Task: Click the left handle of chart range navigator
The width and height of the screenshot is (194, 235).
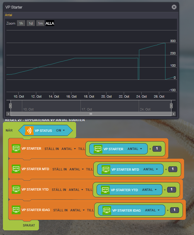Action: (10, 106)
